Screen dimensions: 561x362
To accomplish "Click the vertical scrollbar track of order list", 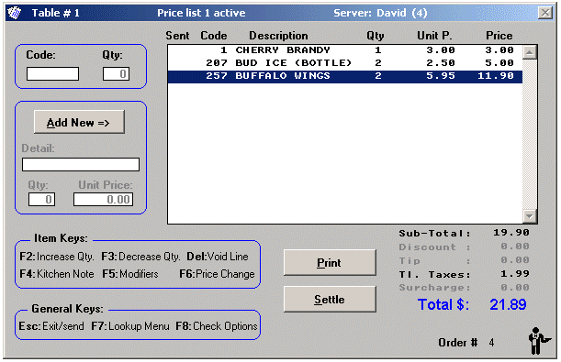I will [529, 134].
